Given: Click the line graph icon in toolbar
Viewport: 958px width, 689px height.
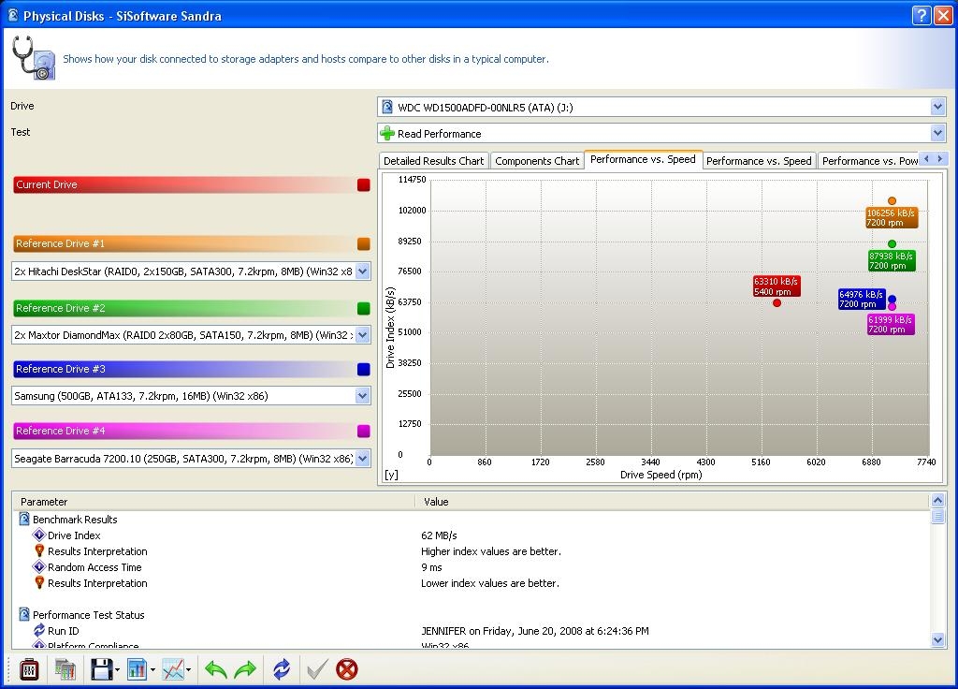Looking at the screenshot, I should click(x=173, y=669).
